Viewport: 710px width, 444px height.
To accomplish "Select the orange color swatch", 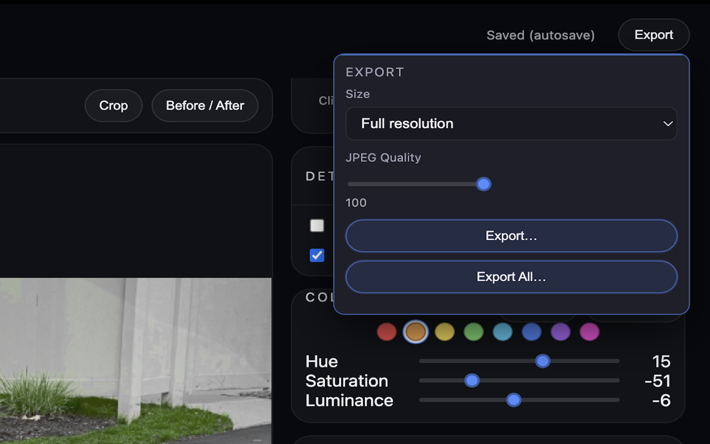I will 416,332.
